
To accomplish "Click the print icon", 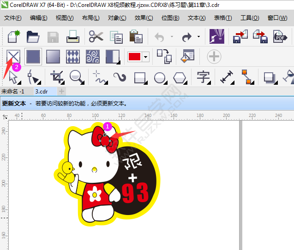I will 73,36.
